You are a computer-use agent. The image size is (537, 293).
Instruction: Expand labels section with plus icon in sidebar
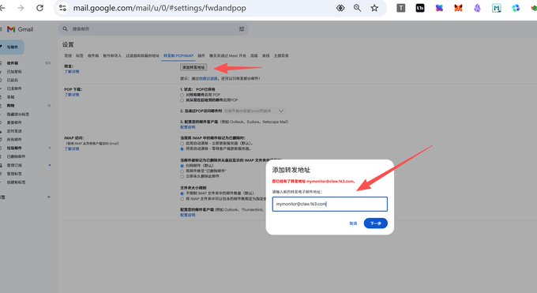[49, 197]
